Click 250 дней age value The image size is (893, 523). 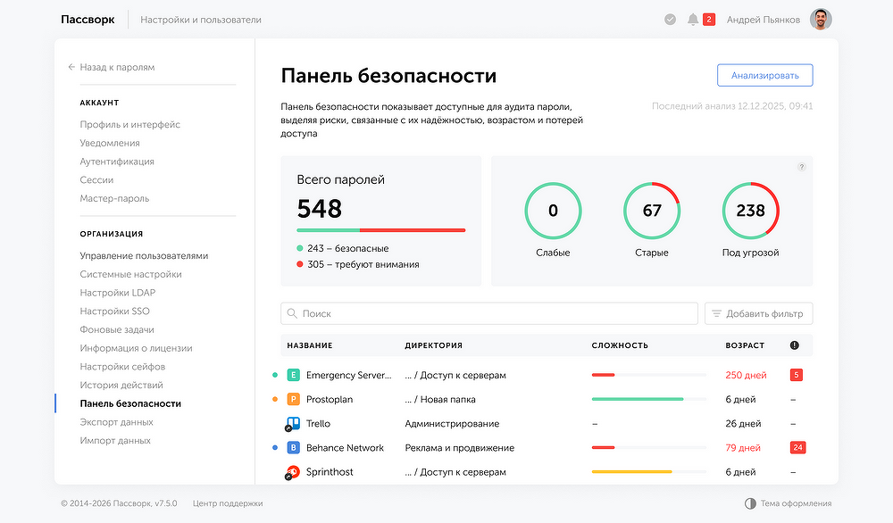(746, 375)
